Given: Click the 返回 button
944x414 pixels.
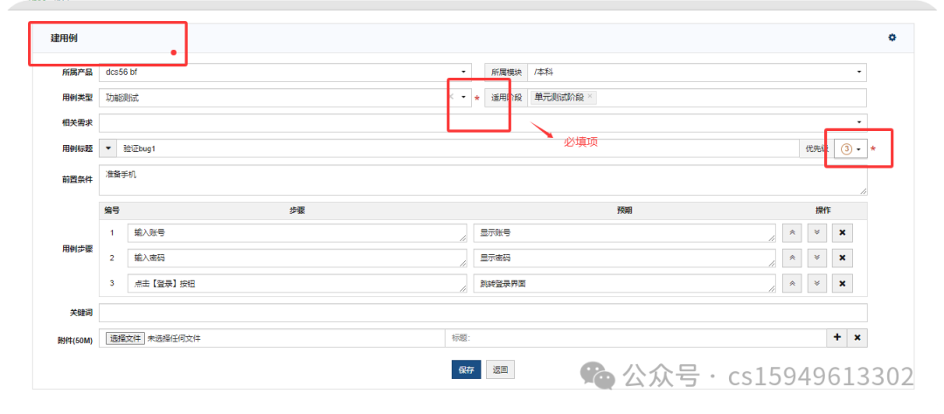Looking at the screenshot, I should (500, 370).
